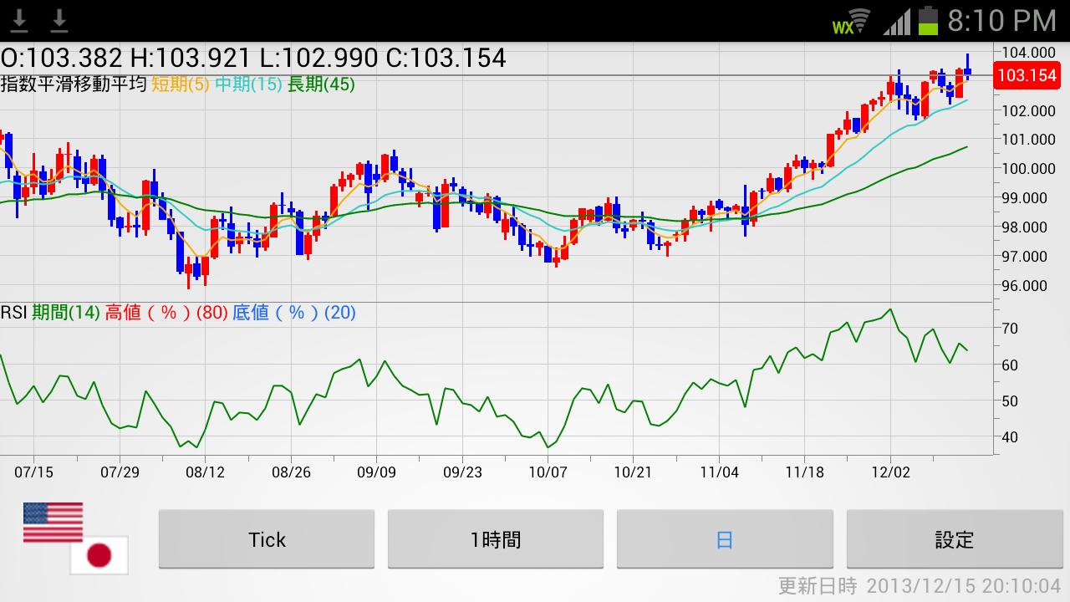Tap the cyan 中期(15) moving average label
This screenshot has height=602, width=1070.
[x=248, y=84]
